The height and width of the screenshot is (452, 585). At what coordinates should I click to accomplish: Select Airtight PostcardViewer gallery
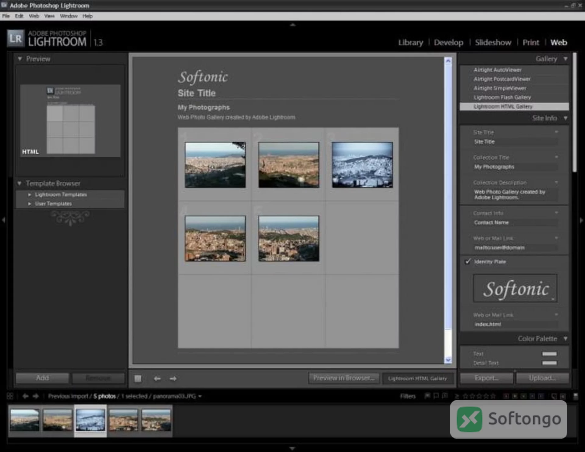click(514, 79)
